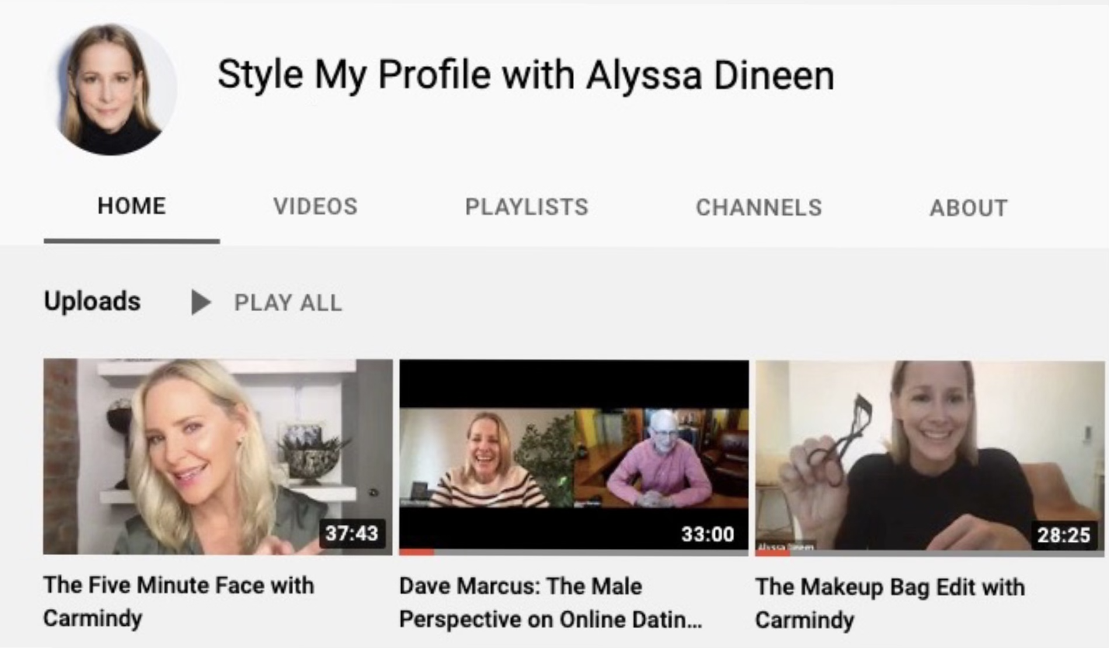This screenshot has height=648, width=1109.
Task: Click the channel name Style My Profile
Action: click(526, 75)
